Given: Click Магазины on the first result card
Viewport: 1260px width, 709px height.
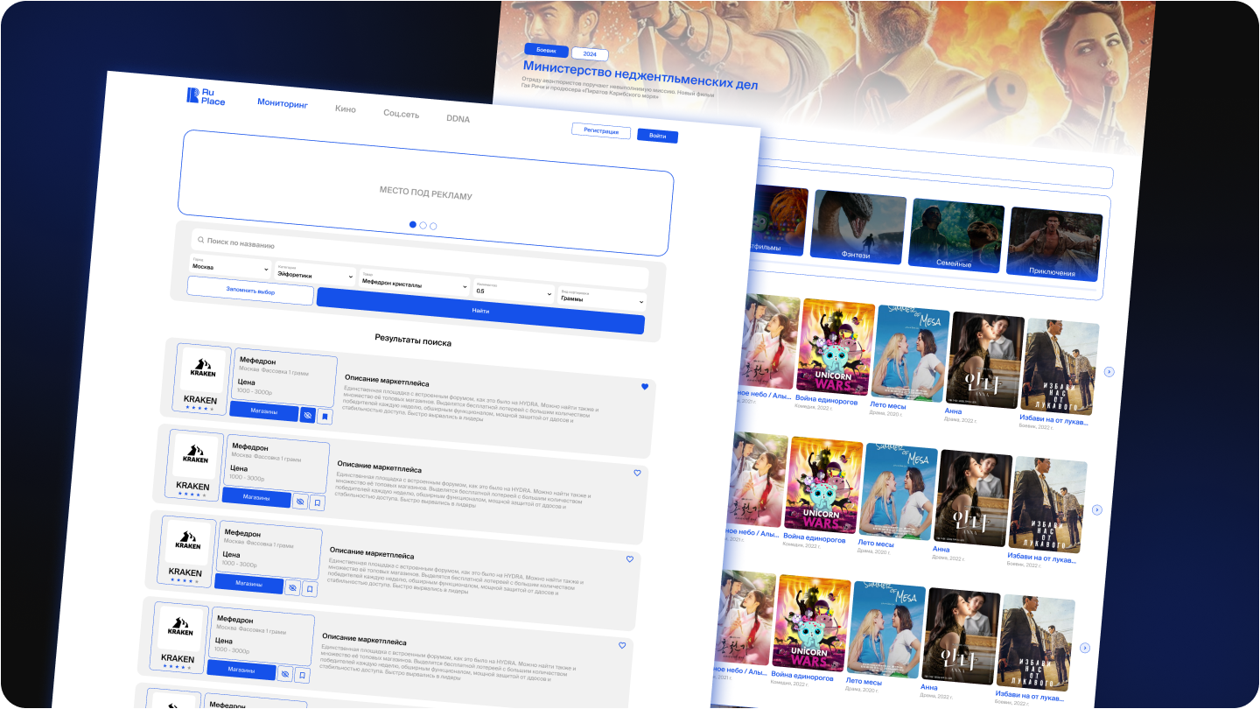Looking at the screenshot, I should 264,411.
